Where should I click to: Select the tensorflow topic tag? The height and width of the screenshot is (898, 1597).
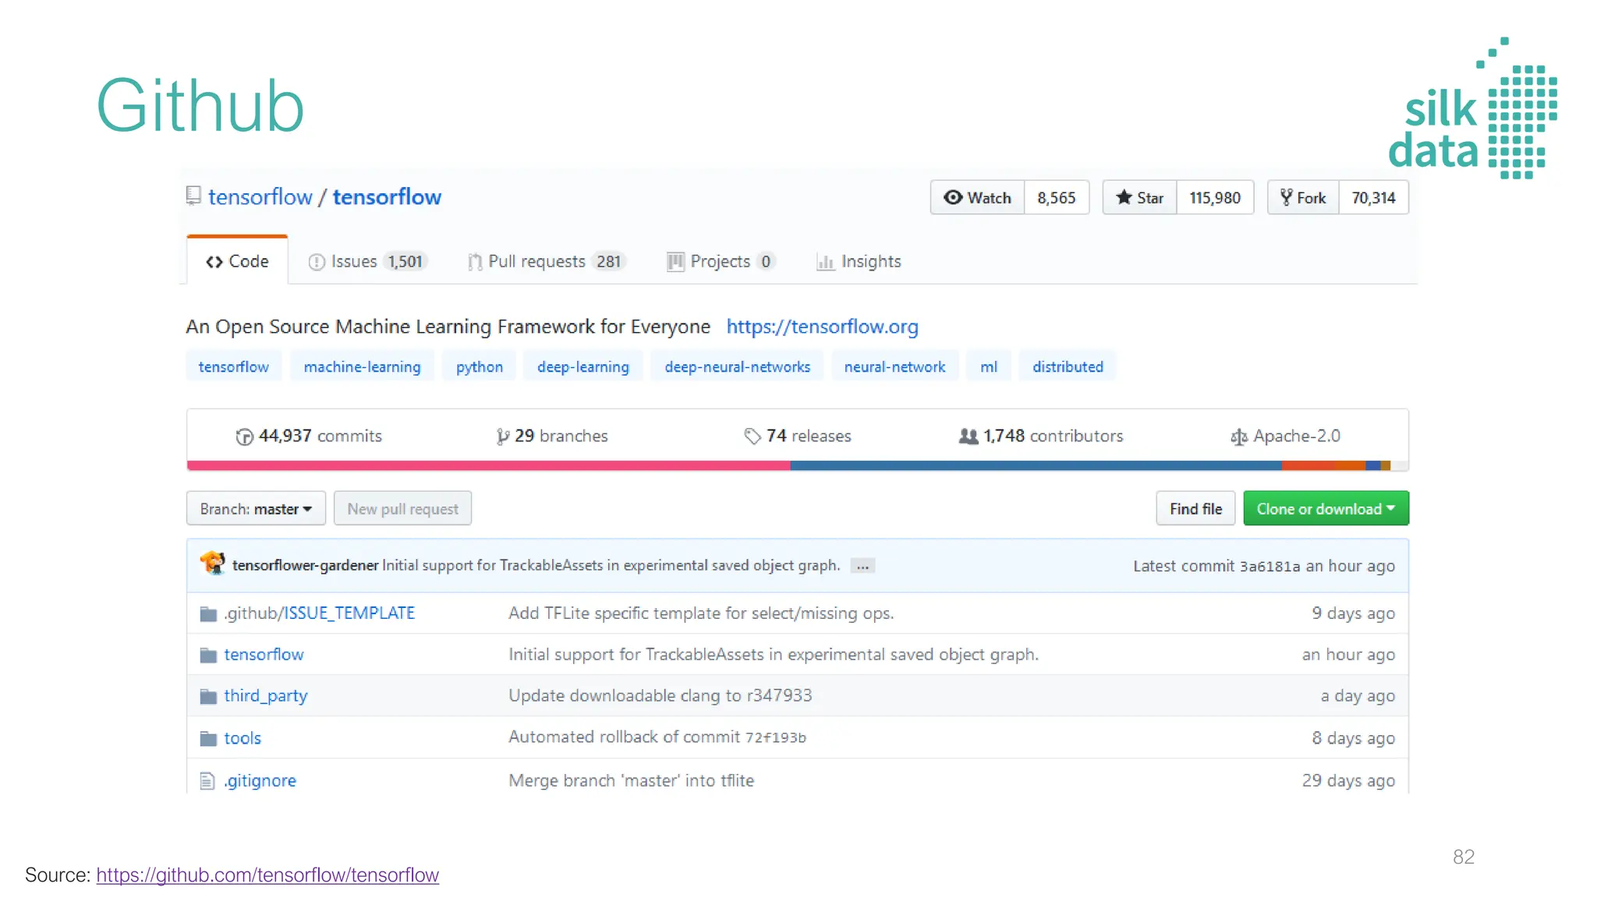(x=233, y=366)
